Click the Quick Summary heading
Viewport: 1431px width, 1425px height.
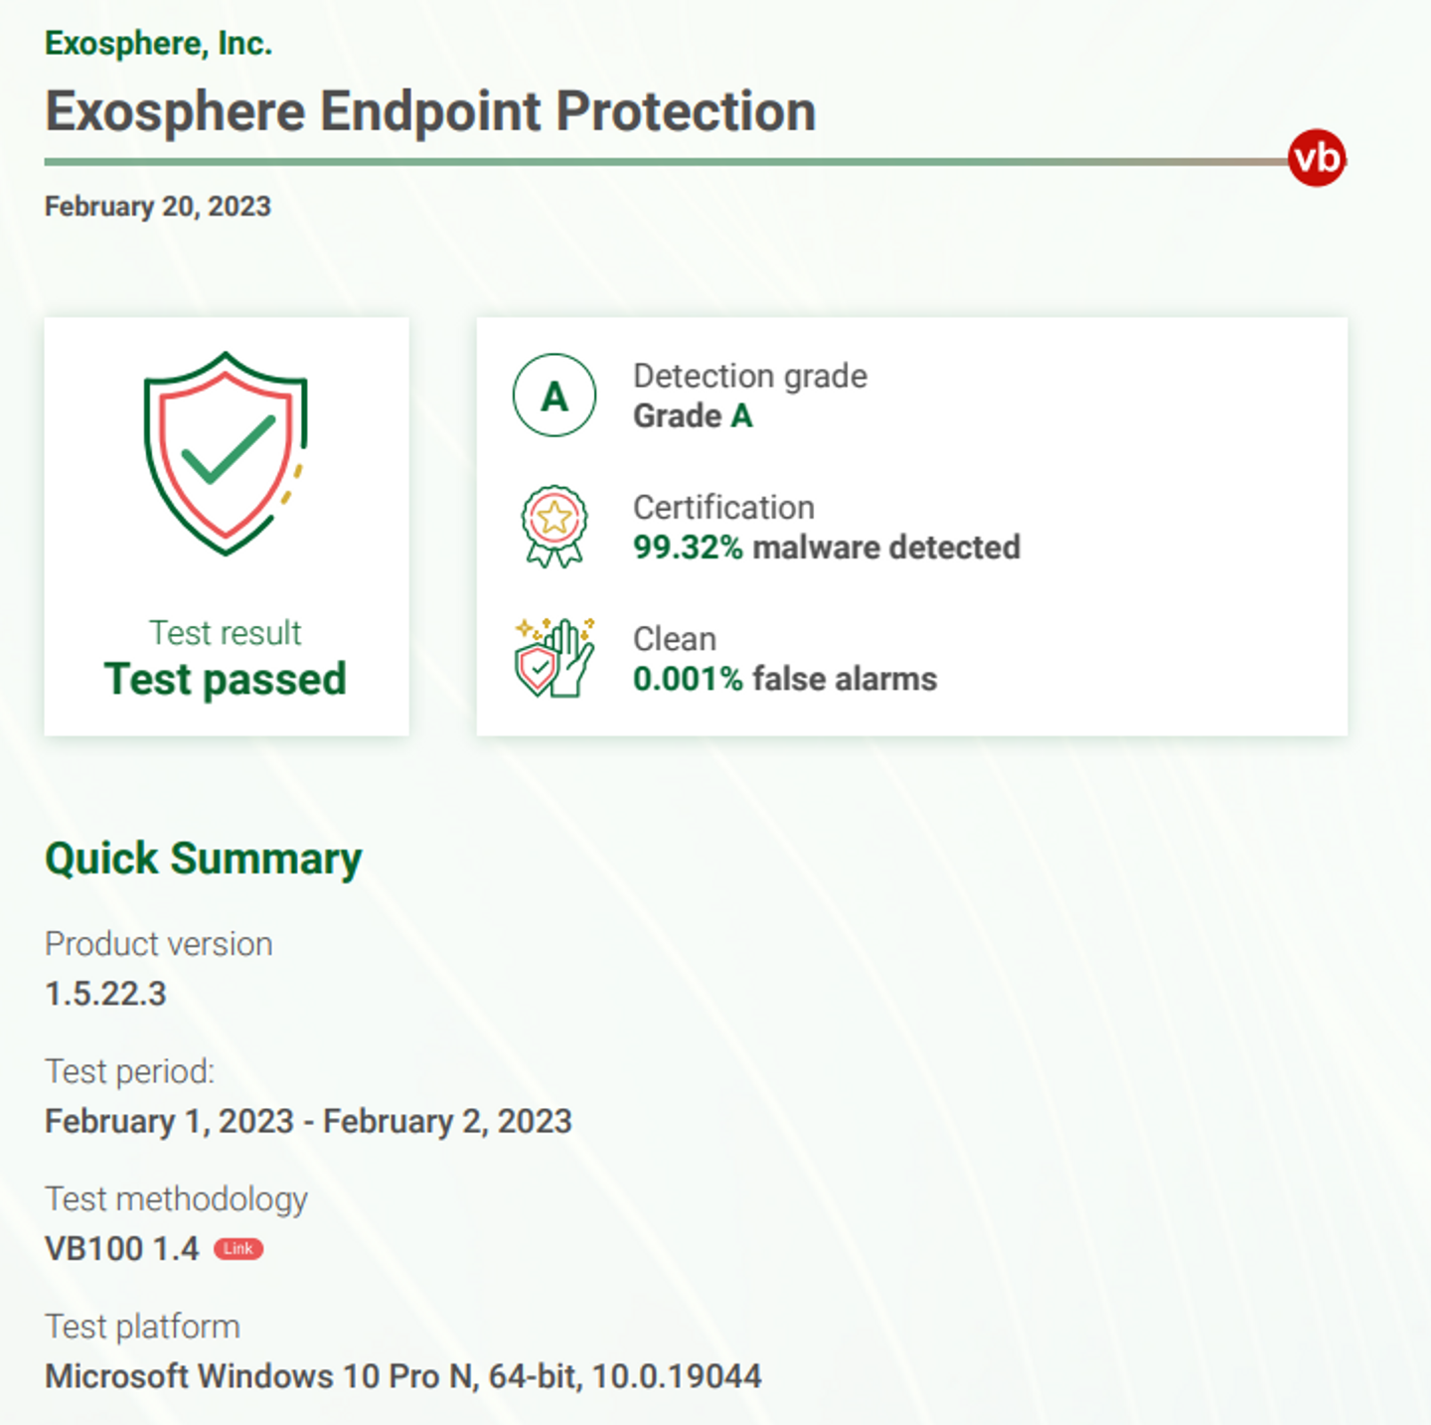point(204,860)
